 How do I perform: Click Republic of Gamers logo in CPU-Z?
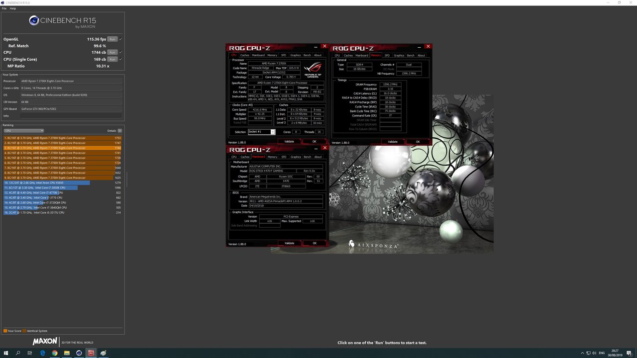[x=313, y=69]
